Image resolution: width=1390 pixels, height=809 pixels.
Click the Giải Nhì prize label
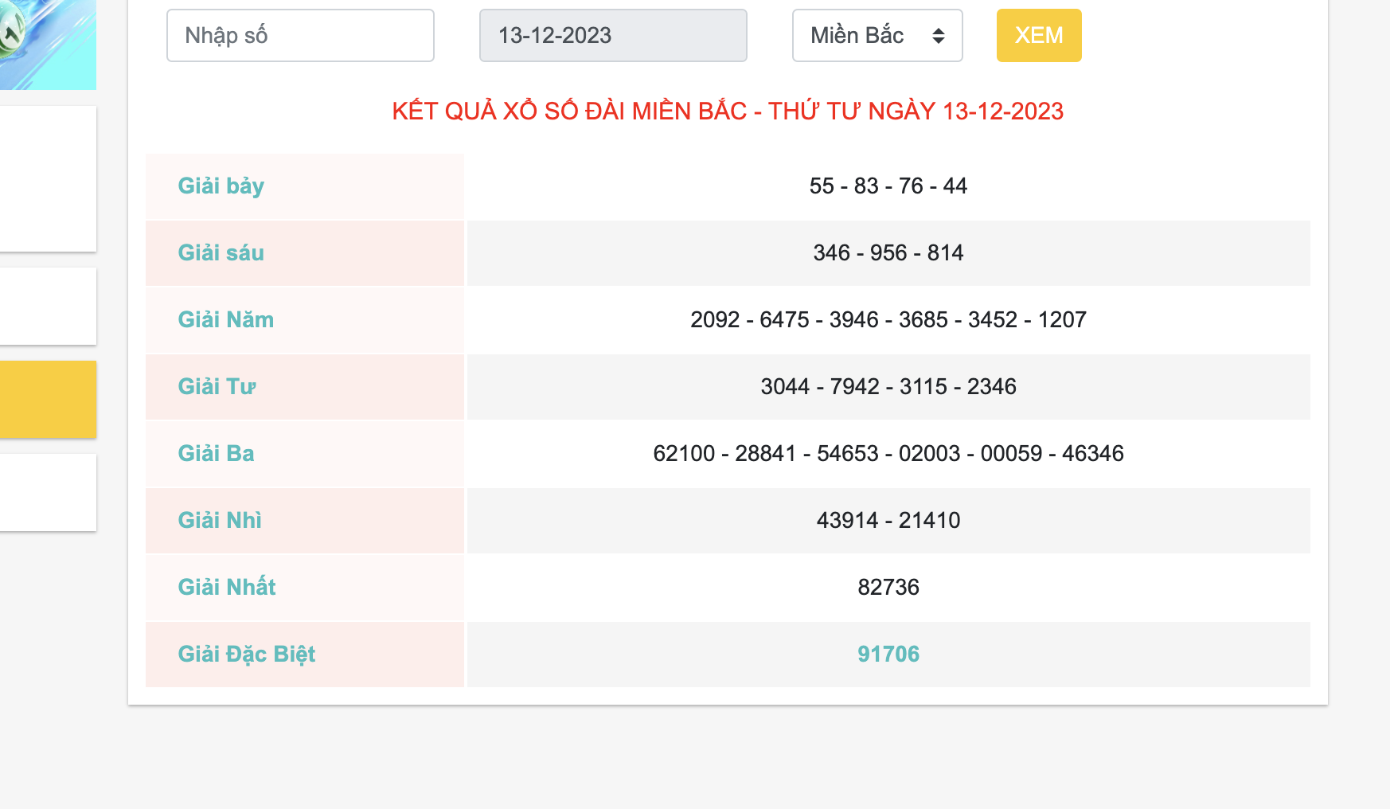[x=220, y=521]
